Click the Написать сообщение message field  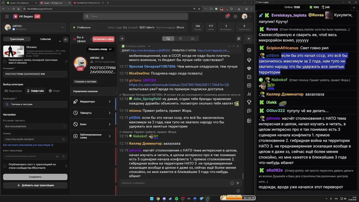pos(174,183)
